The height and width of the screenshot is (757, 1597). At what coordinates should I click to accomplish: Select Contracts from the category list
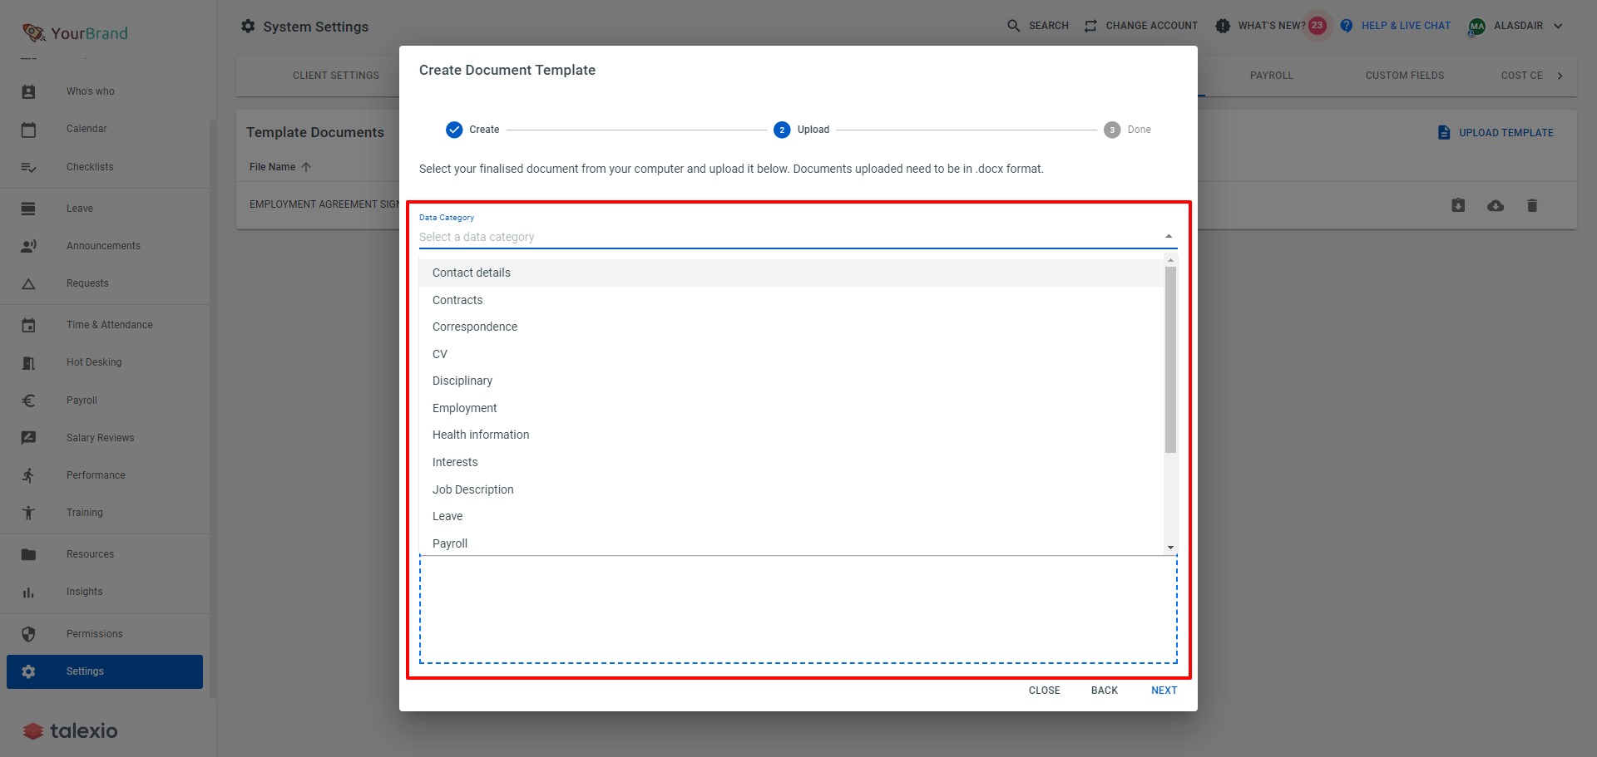(791, 300)
